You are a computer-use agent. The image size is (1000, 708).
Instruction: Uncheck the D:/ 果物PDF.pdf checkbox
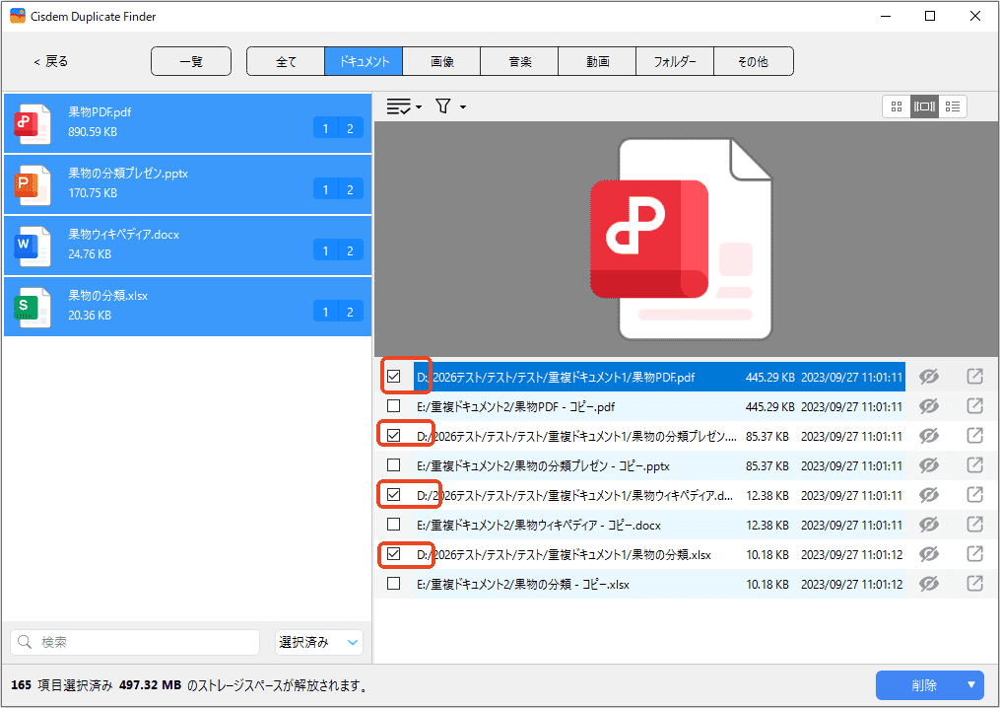tap(394, 377)
